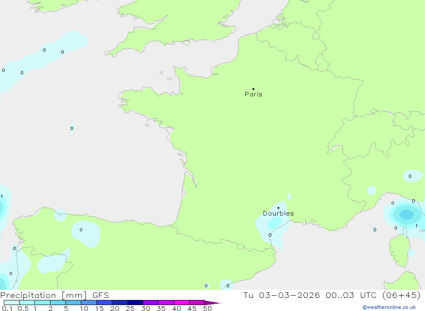Click the legend value label 0.5
Screen dimensions: 425x311
click(23, 308)
